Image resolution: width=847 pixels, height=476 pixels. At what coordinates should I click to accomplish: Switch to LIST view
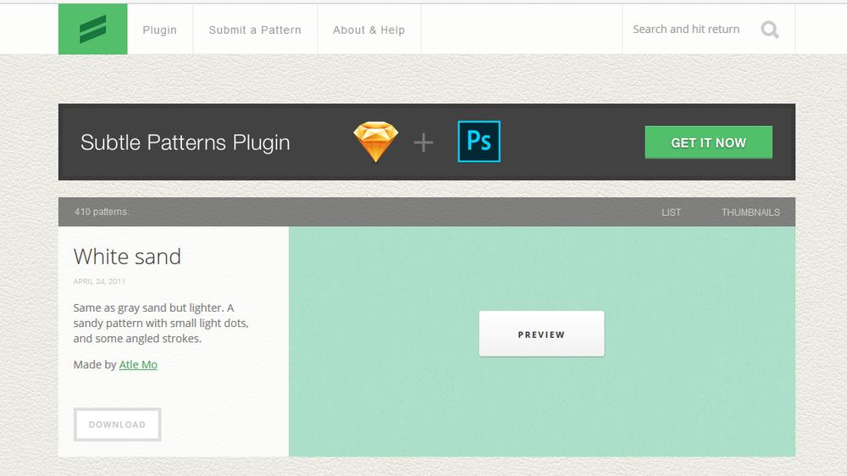[671, 213]
